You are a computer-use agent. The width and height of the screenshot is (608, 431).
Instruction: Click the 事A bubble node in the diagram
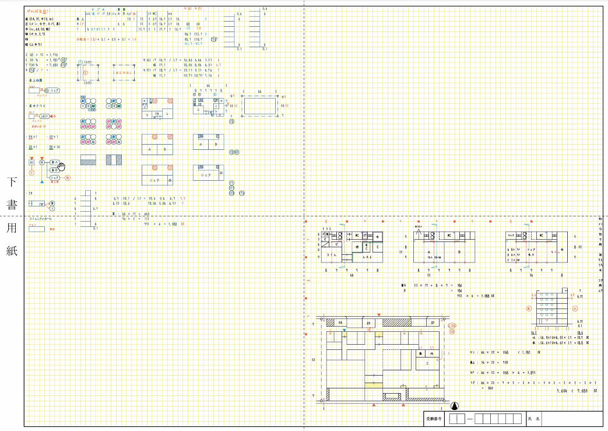[54, 163]
